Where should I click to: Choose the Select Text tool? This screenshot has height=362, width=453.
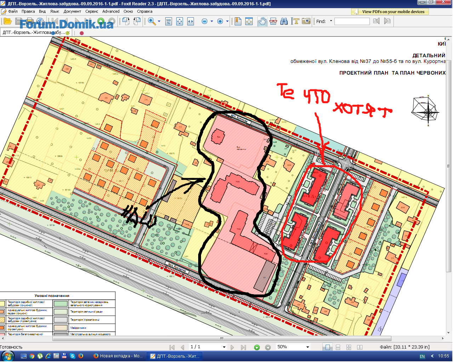[295, 21]
